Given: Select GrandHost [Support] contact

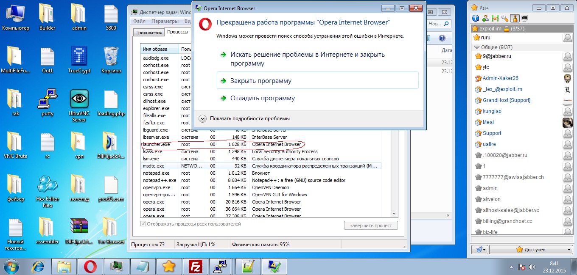Looking at the screenshot, I should click(522, 100).
